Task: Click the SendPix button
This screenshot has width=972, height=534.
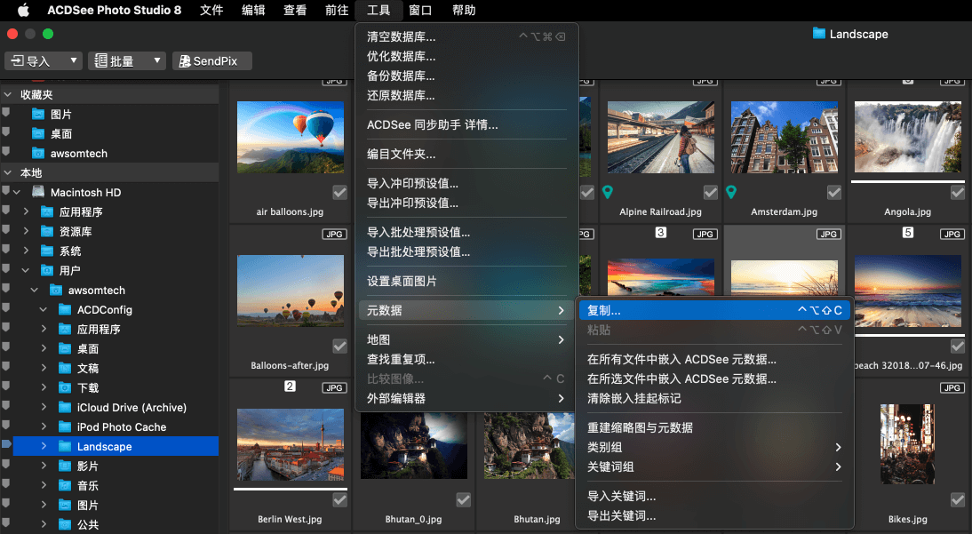Action: click(212, 60)
